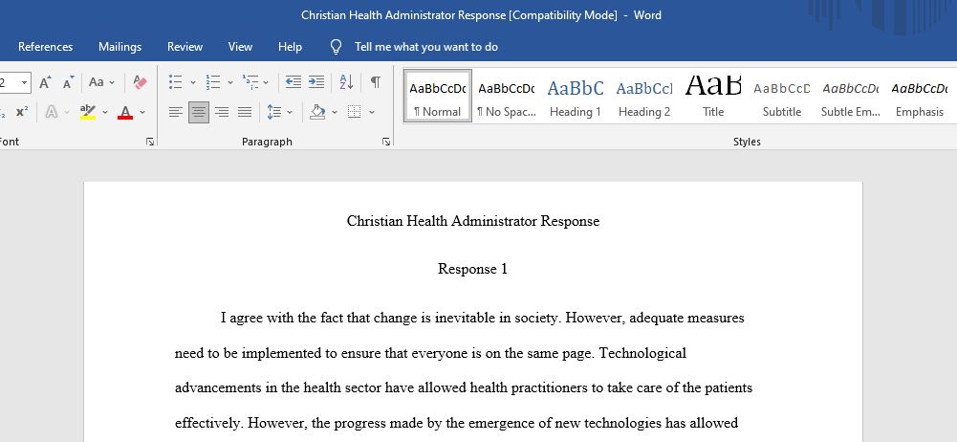
Task: Increase paragraph indent
Action: [316, 82]
